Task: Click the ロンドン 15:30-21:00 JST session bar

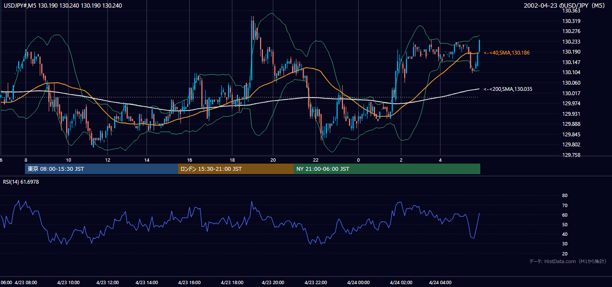Action: coord(236,169)
